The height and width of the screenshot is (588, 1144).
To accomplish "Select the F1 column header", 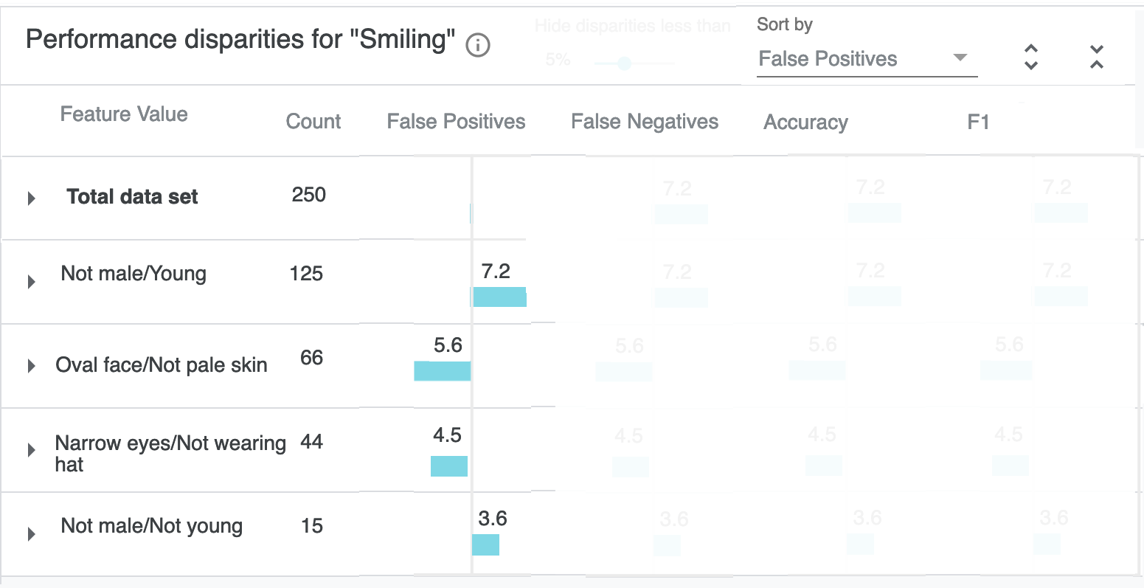I will pos(978,122).
